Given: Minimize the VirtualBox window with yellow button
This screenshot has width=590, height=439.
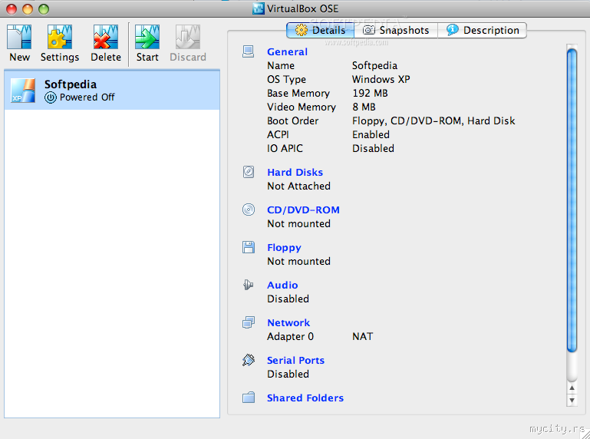Looking at the screenshot, I should pyautogui.click(x=28, y=8).
